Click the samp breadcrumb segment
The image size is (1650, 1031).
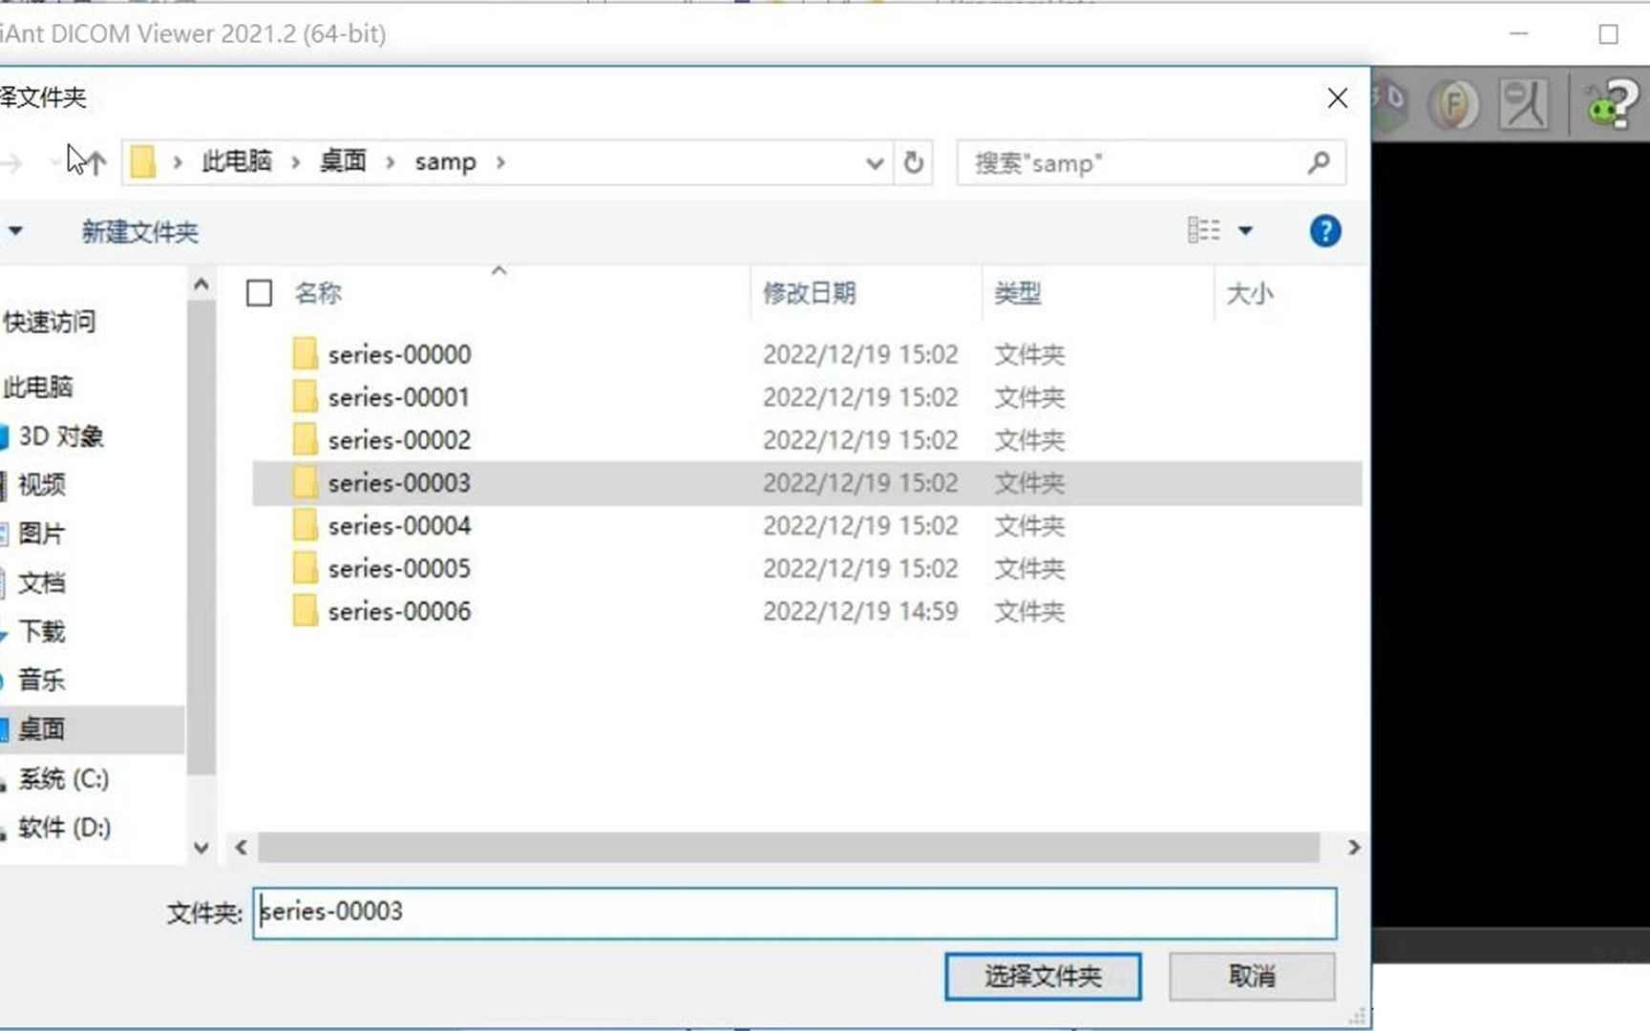point(445,162)
